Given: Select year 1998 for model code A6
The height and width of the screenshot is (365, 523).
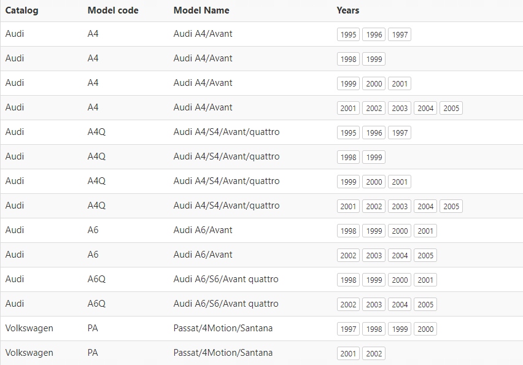Looking at the screenshot, I should [x=348, y=231].
